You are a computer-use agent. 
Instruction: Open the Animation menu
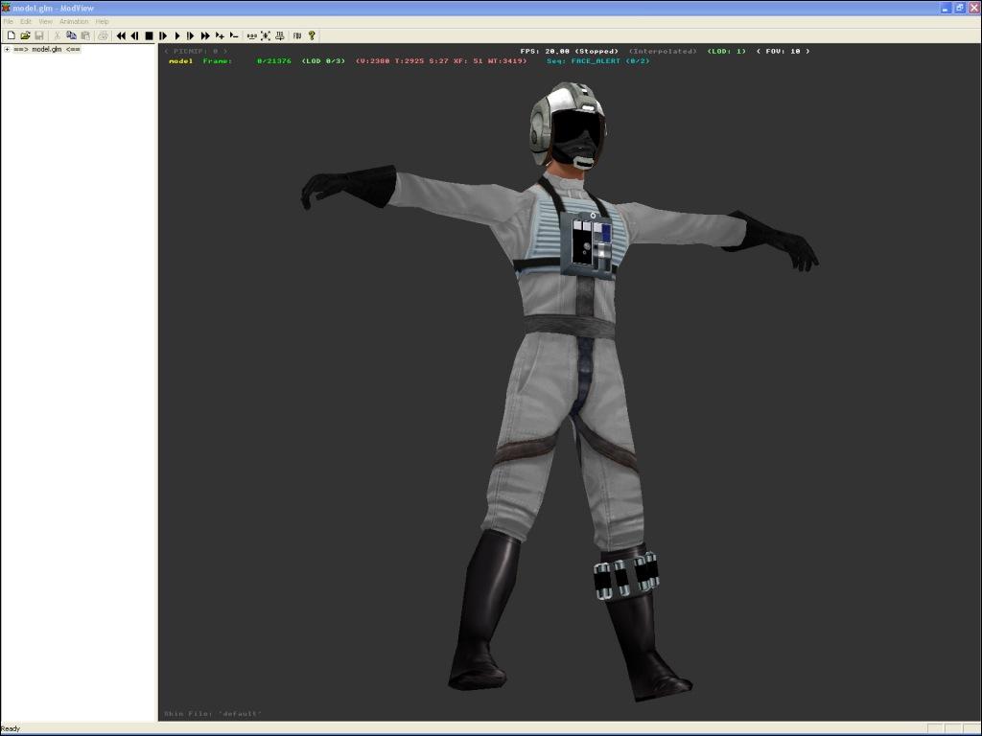pyautogui.click(x=74, y=21)
